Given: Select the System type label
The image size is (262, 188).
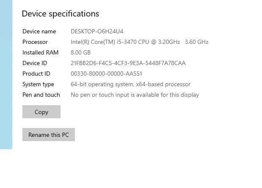Looking at the screenshot, I should point(38,84).
